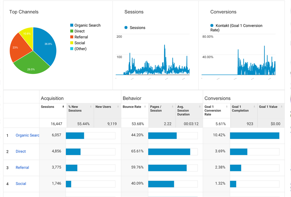Click the Avg. Session Duration sort arrow
The height and width of the screenshot is (197, 291).
coord(200,107)
